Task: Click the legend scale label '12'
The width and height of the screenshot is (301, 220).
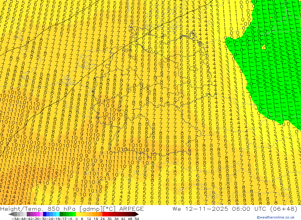Action: click(89, 219)
